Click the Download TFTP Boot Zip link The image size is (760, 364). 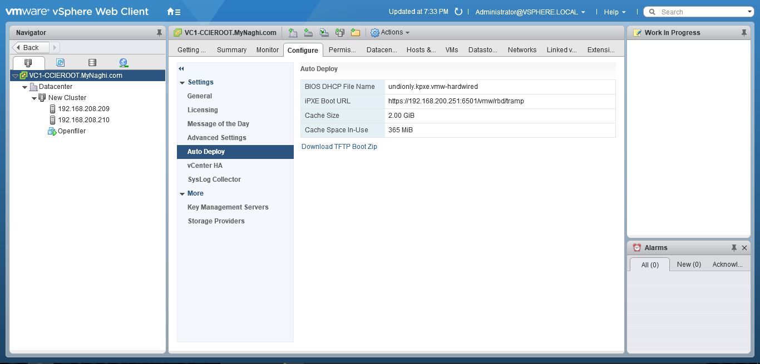[339, 147]
